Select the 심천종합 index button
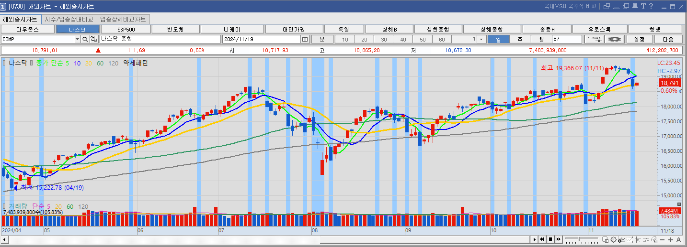Screen dimensions: 687x247 [437, 29]
